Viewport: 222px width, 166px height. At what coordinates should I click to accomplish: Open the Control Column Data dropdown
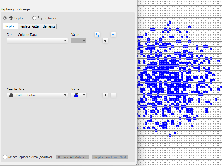(x=37, y=41)
